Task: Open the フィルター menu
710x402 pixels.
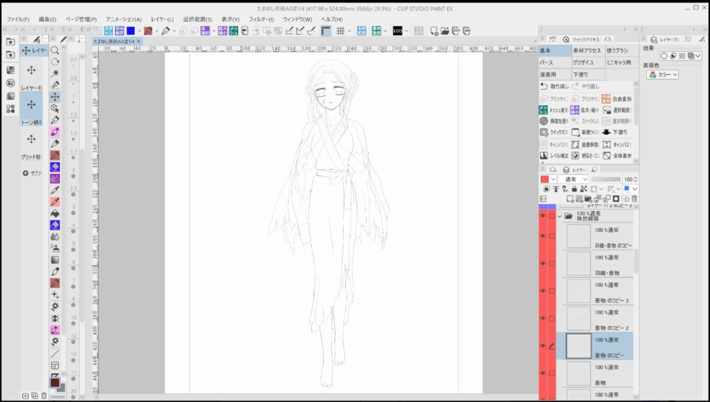Action: pyautogui.click(x=260, y=19)
